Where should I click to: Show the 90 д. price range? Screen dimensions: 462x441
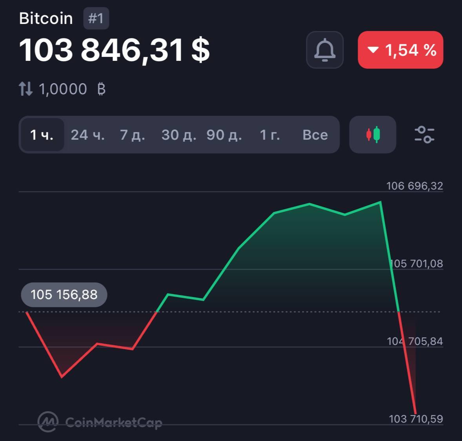click(x=224, y=135)
